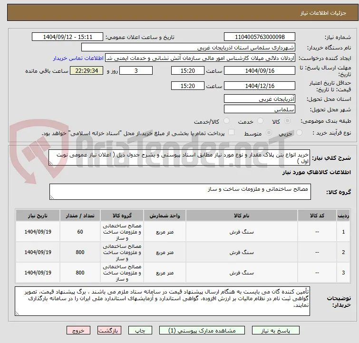Click سنگ فرش in row 2

point(242,252)
